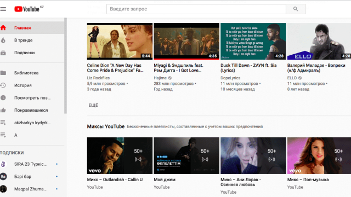Click sidebar vertical scrollbar
This screenshot has width=351, height=197.
coord(66,66)
